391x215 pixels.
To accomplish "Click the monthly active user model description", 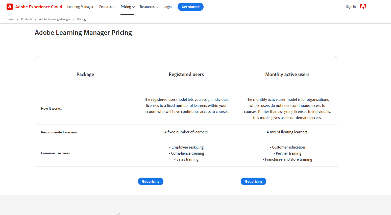I will coord(287,109).
